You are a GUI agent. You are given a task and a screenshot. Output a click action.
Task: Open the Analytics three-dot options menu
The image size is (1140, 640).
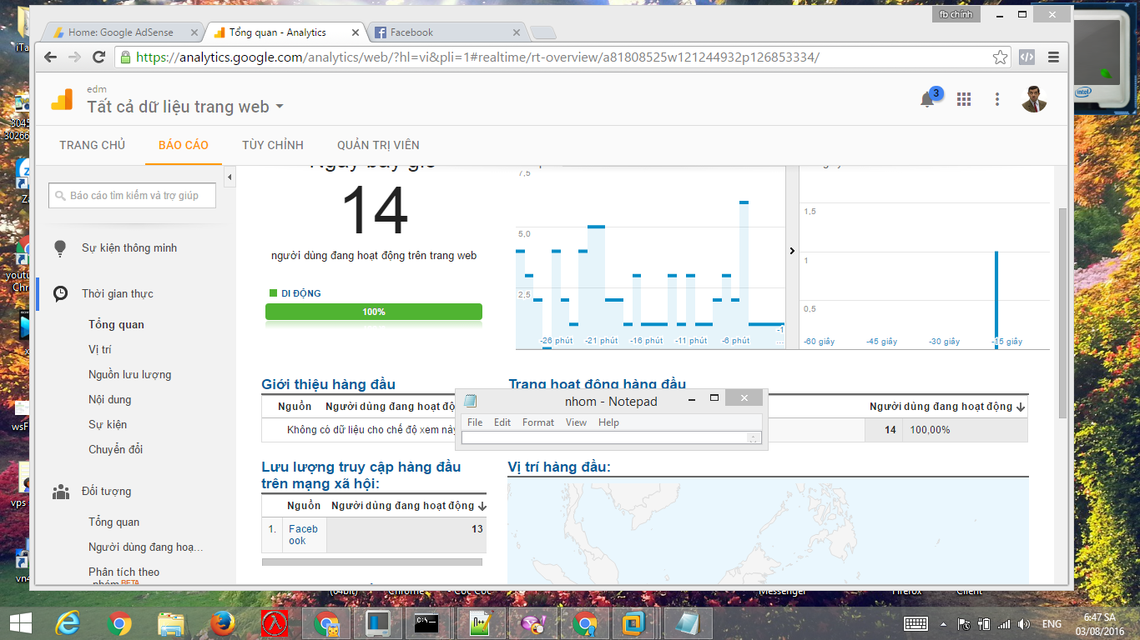(x=997, y=99)
